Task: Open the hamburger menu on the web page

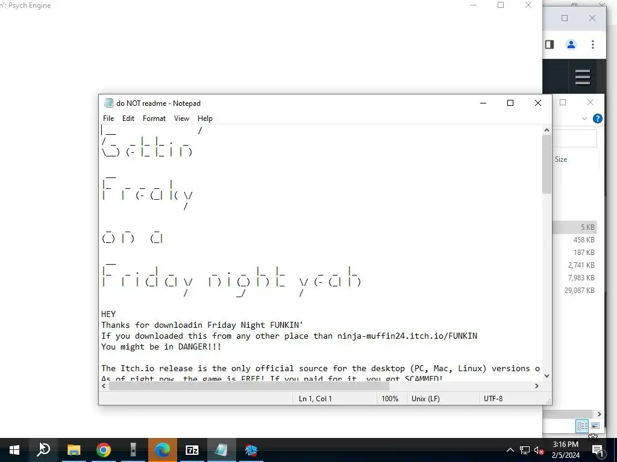Action: point(583,77)
